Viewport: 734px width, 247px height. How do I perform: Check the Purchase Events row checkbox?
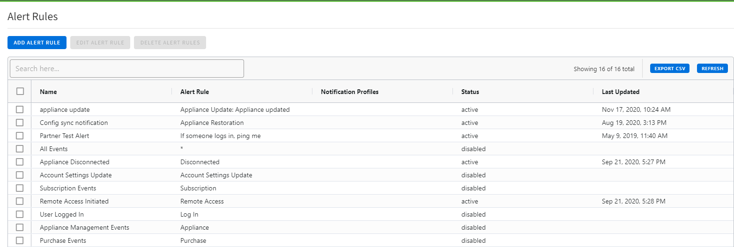pos(20,240)
